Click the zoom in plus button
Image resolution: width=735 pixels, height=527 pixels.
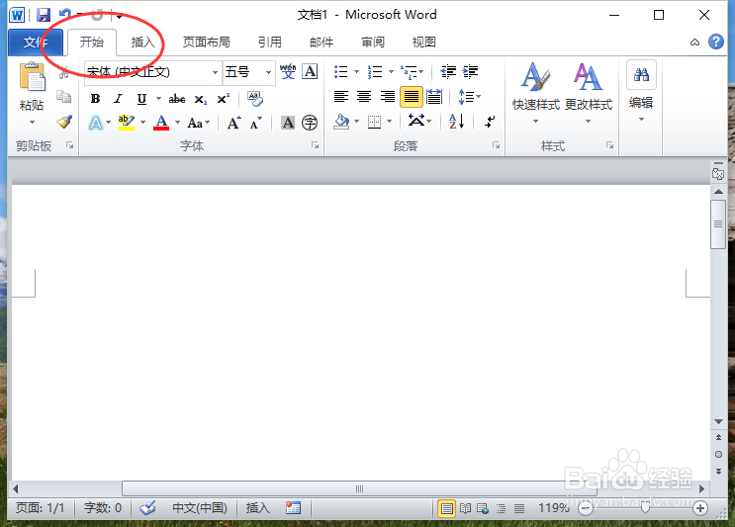pyautogui.click(x=700, y=508)
